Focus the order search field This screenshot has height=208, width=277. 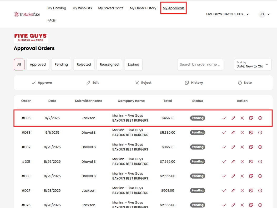coord(200,65)
